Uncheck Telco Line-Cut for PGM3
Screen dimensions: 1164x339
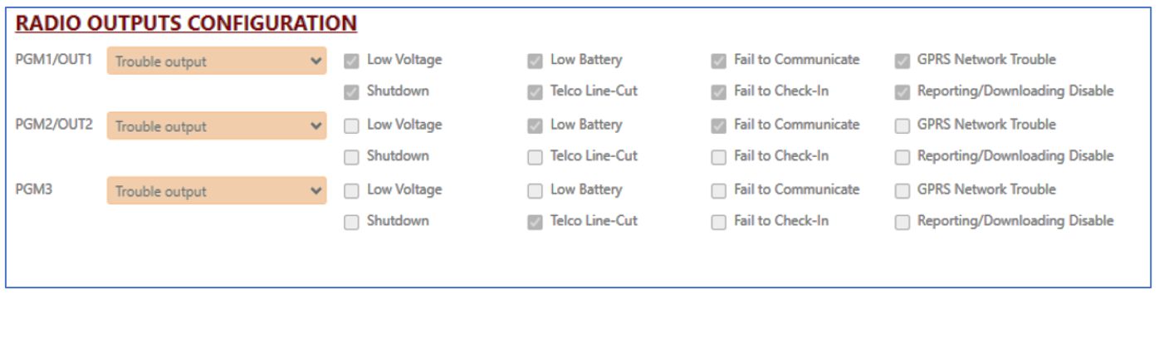pyautogui.click(x=535, y=222)
